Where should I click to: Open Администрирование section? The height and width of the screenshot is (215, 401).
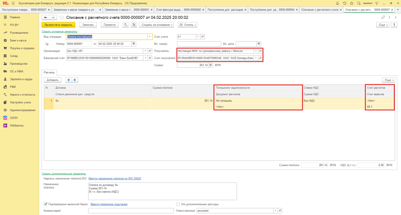pyautogui.click(x=22, y=110)
